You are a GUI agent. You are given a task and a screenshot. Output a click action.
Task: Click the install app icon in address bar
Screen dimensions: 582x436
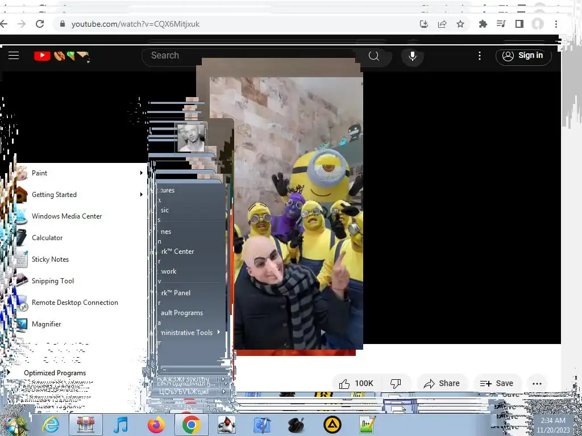click(424, 24)
